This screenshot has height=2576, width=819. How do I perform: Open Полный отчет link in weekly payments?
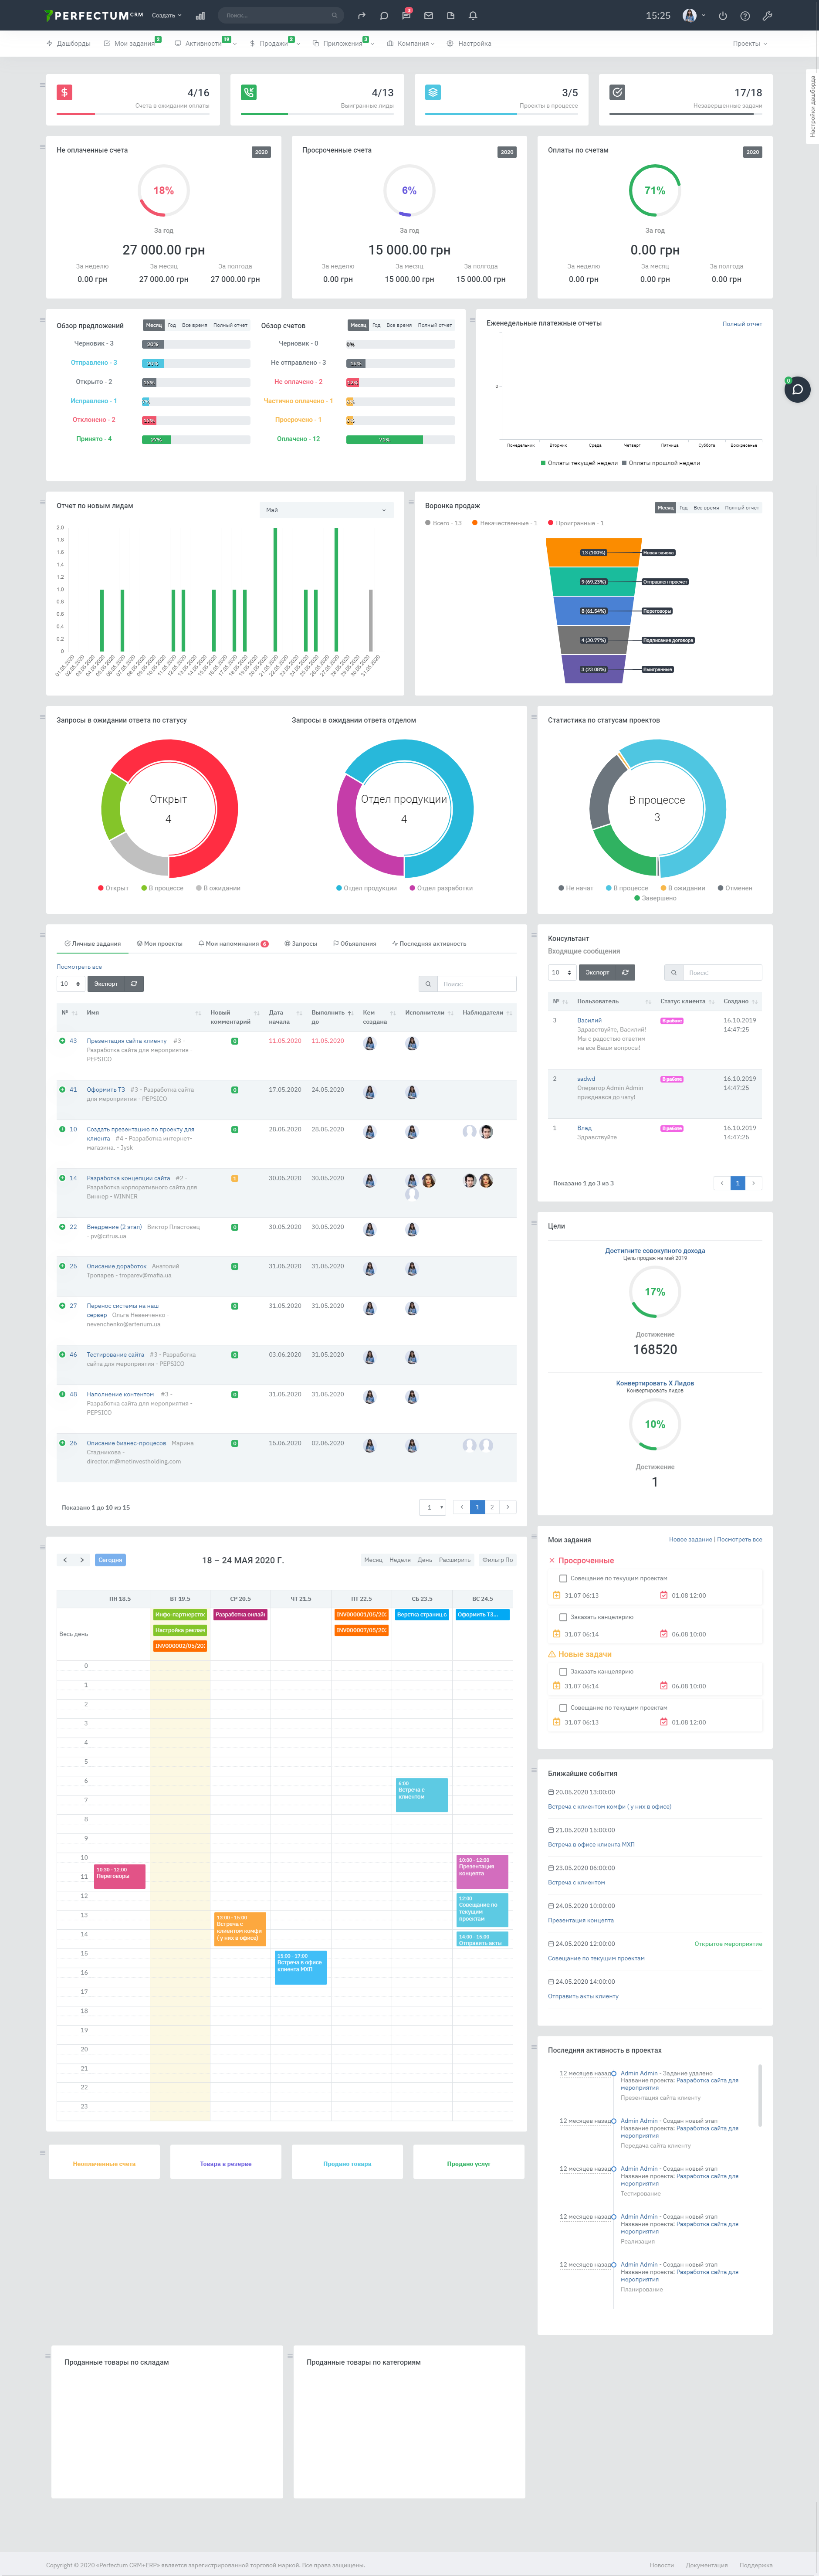[x=742, y=324]
